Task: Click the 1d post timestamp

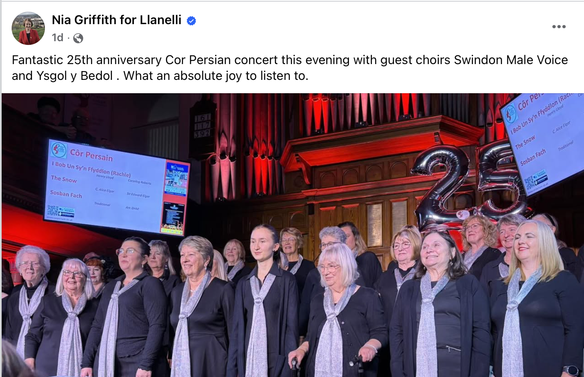Action: pyautogui.click(x=57, y=38)
